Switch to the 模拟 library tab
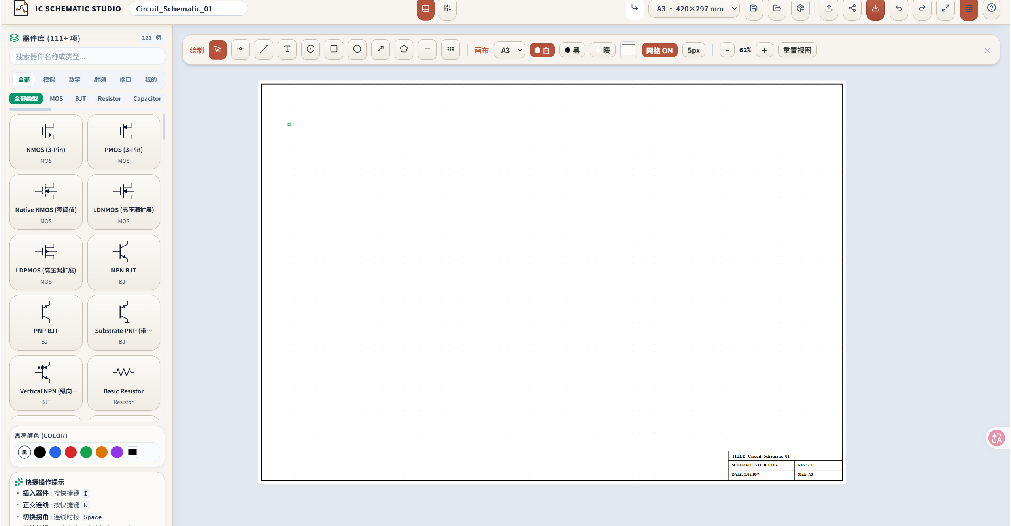This screenshot has width=1011, height=526. [49, 79]
